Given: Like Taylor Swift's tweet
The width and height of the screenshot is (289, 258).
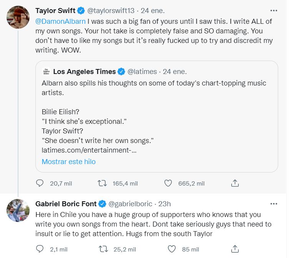Looking at the screenshot, I should (x=168, y=183).
